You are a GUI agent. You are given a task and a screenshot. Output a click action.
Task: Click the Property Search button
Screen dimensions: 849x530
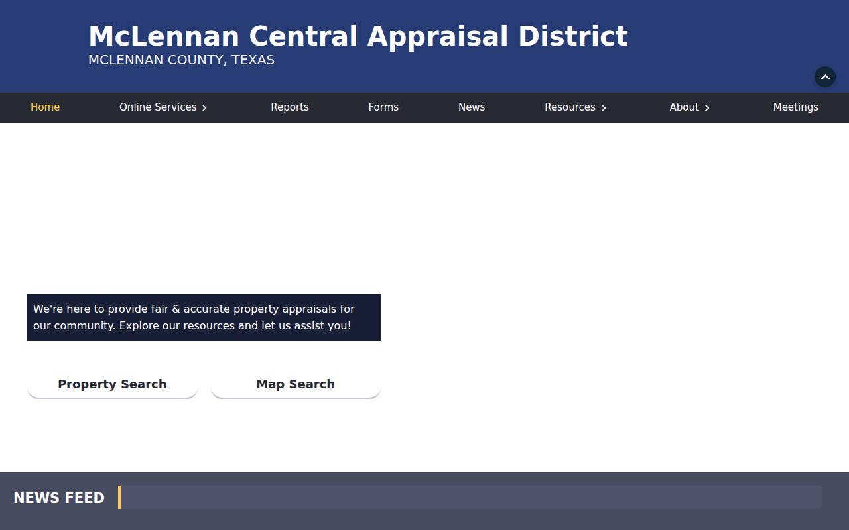click(112, 384)
